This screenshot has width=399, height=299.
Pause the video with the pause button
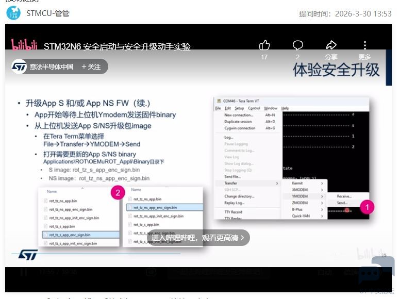[24, 272]
